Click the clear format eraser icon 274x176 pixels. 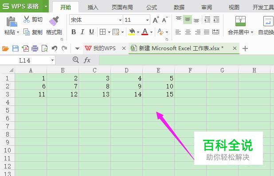[160, 32]
